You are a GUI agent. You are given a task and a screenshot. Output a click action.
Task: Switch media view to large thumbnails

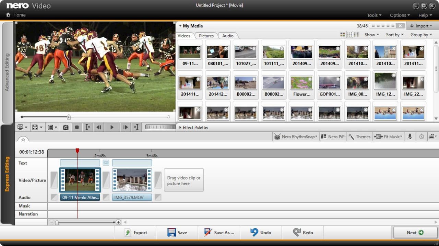point(342,35)
